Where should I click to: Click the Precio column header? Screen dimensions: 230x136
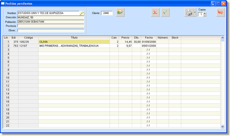point(125,38)
